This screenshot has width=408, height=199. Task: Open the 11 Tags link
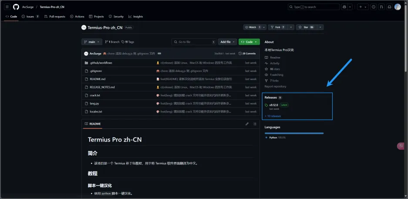[128, 42]
